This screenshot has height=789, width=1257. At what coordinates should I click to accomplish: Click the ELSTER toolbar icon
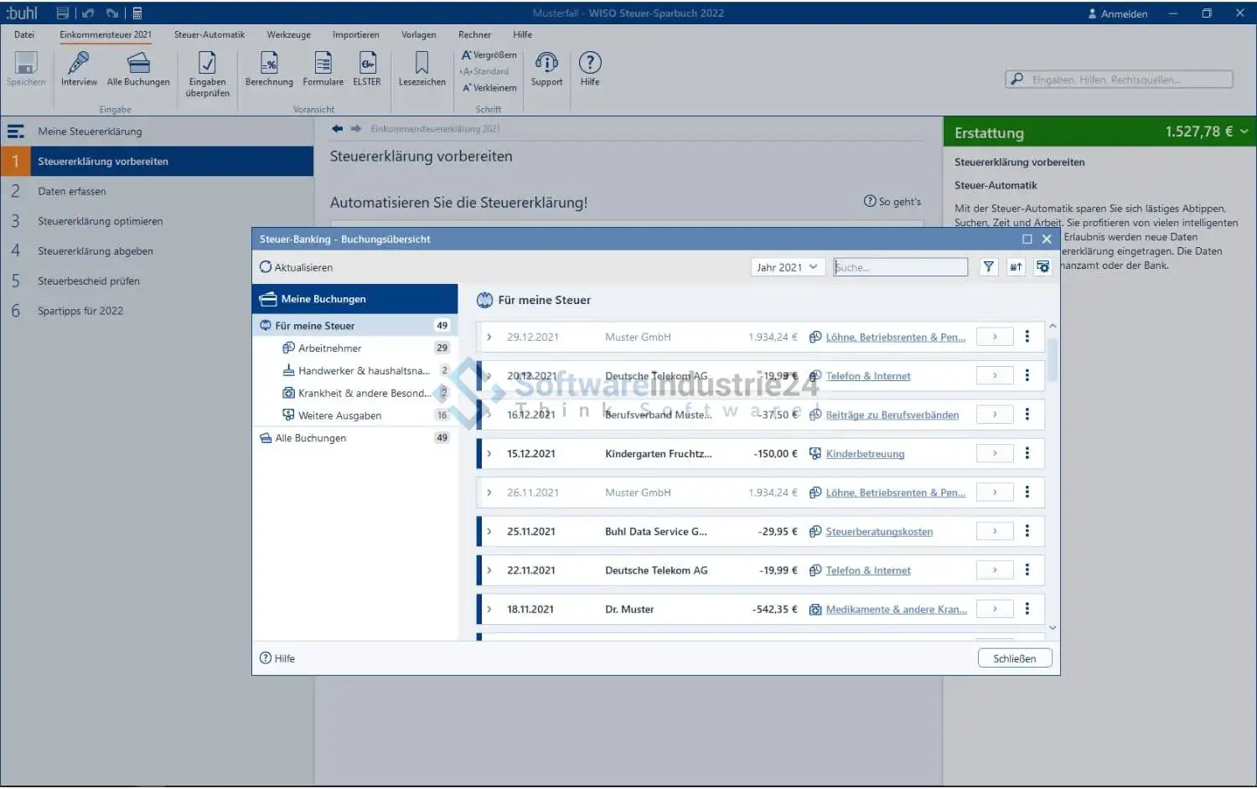(x=366, y=64)
